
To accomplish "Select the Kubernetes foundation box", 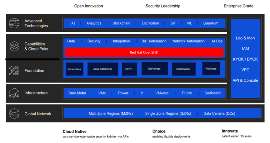I will tap(75, 69).
